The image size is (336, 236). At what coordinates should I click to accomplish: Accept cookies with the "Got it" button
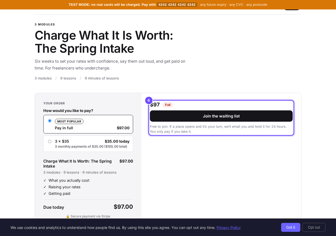[291, 227]
